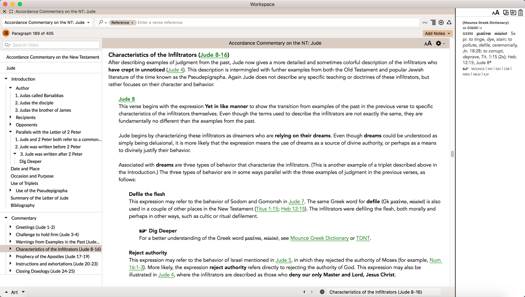Screen dimensions: 525x297
Task: Open the Art dropdown arrow
Action: [x=23, y=292]
